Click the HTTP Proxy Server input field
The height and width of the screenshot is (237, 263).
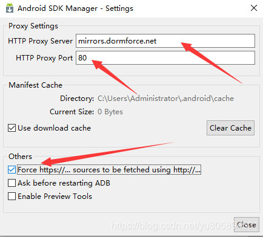tap(165, 41)
